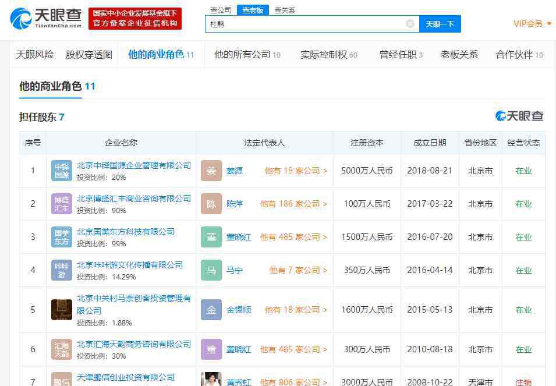Expand 他有 186 家公司 for 陈萍
Screen dimensions: 556x386
[x=293, y=204]
